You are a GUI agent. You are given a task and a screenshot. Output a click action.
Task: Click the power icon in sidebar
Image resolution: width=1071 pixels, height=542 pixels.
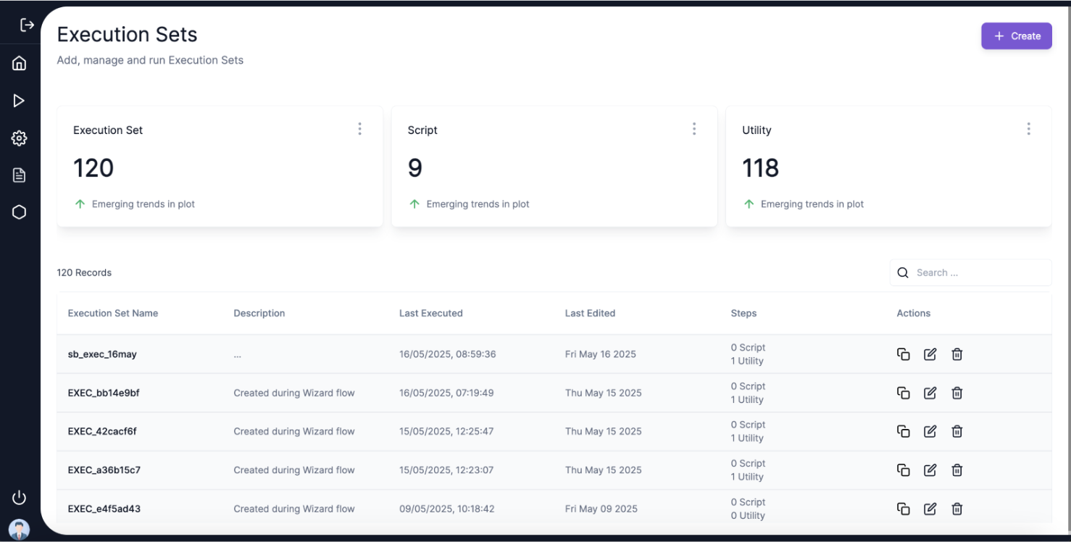pyautogui.click(x=20, y=497)
